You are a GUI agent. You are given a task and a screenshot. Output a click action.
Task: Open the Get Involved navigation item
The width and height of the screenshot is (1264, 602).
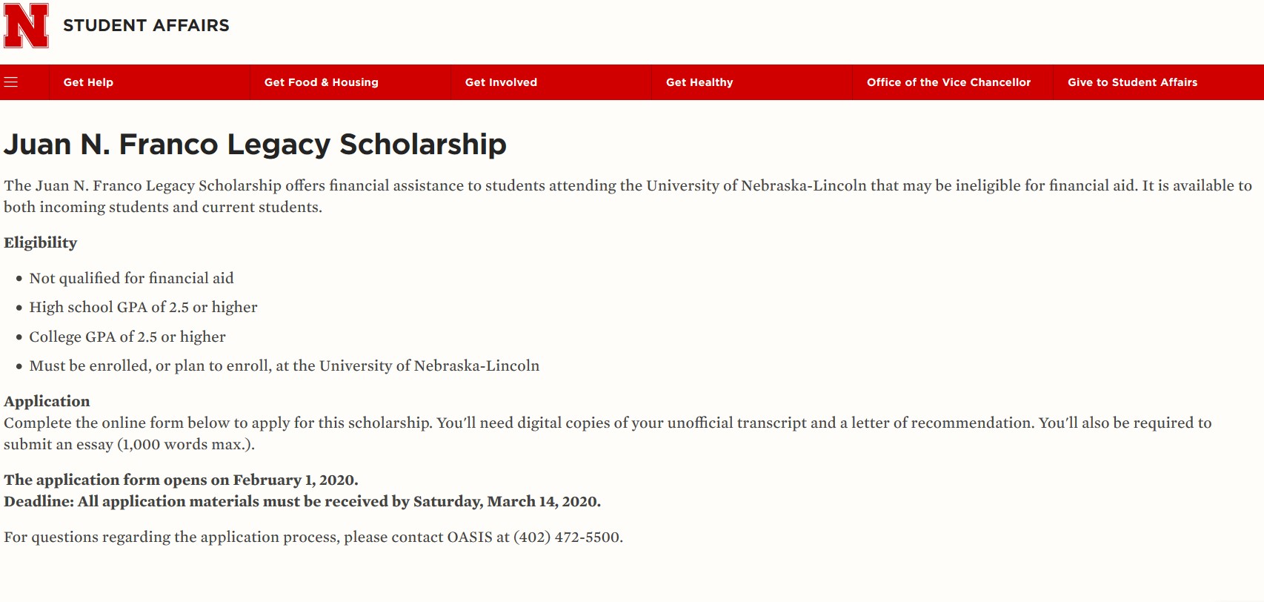click(x=501, y=82)
